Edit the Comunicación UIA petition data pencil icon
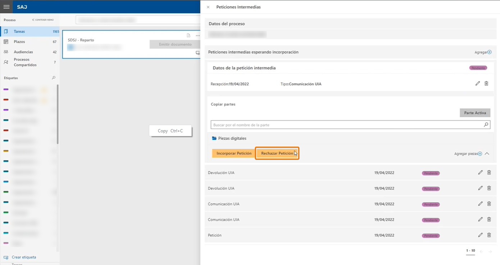Viewport: 500px width, 265px height. click(478, 84)
